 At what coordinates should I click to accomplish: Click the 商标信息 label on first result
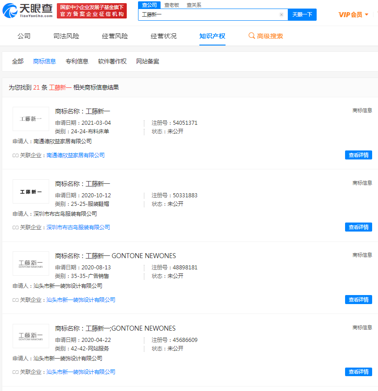click(362, 110)
